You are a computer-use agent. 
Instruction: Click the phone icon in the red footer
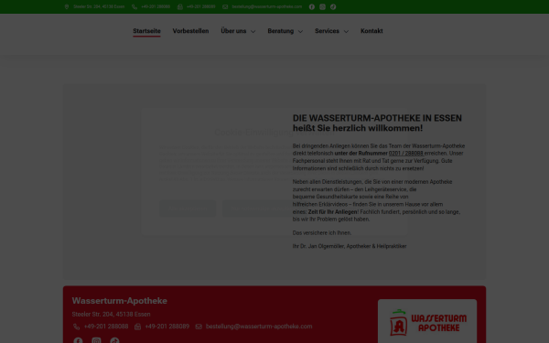[x=76, y=327]
